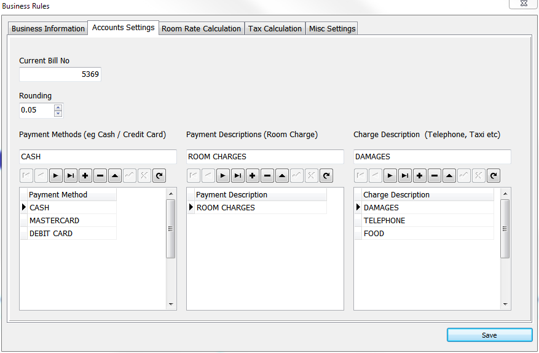
Task: Click the add (+) button under Payment Methods
Action: (x=85, y=176)
